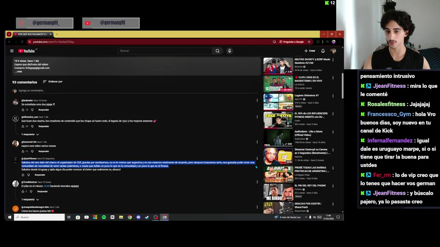The image size is (440, 247).
Task: Open options menu for @havertz6136 comment
Action: tap(257, 142)
